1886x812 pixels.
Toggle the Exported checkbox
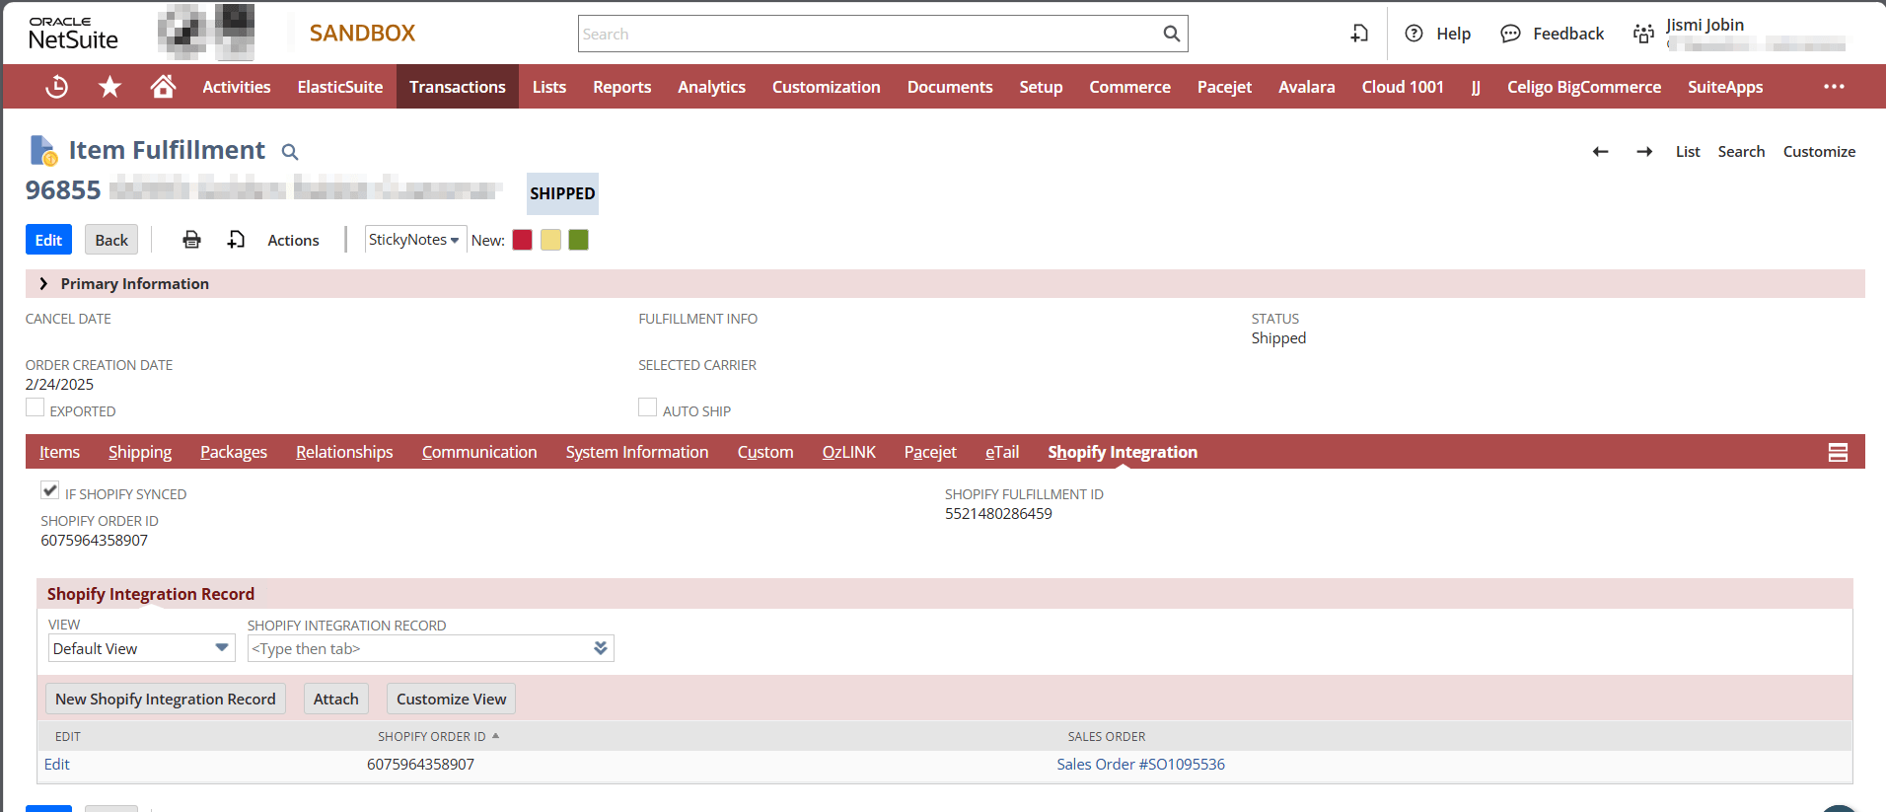[x=36, y=407]
